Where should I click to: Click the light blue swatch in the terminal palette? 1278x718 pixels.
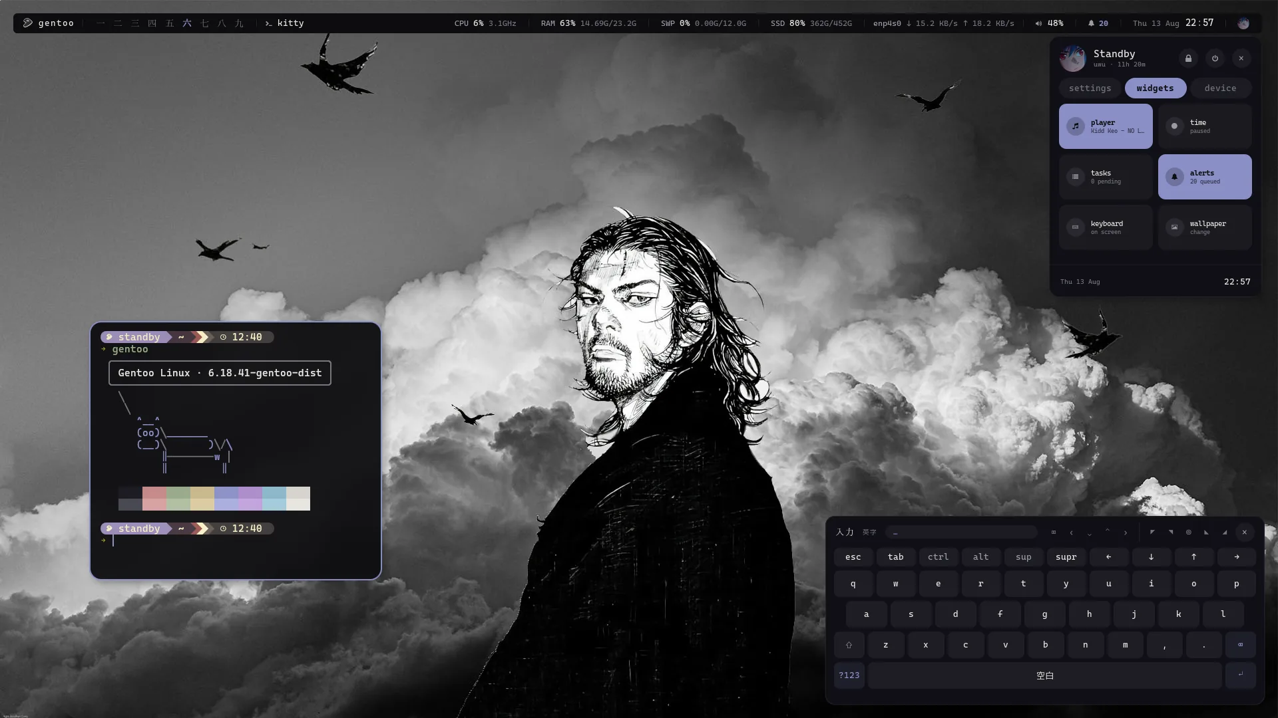(274, 499)
